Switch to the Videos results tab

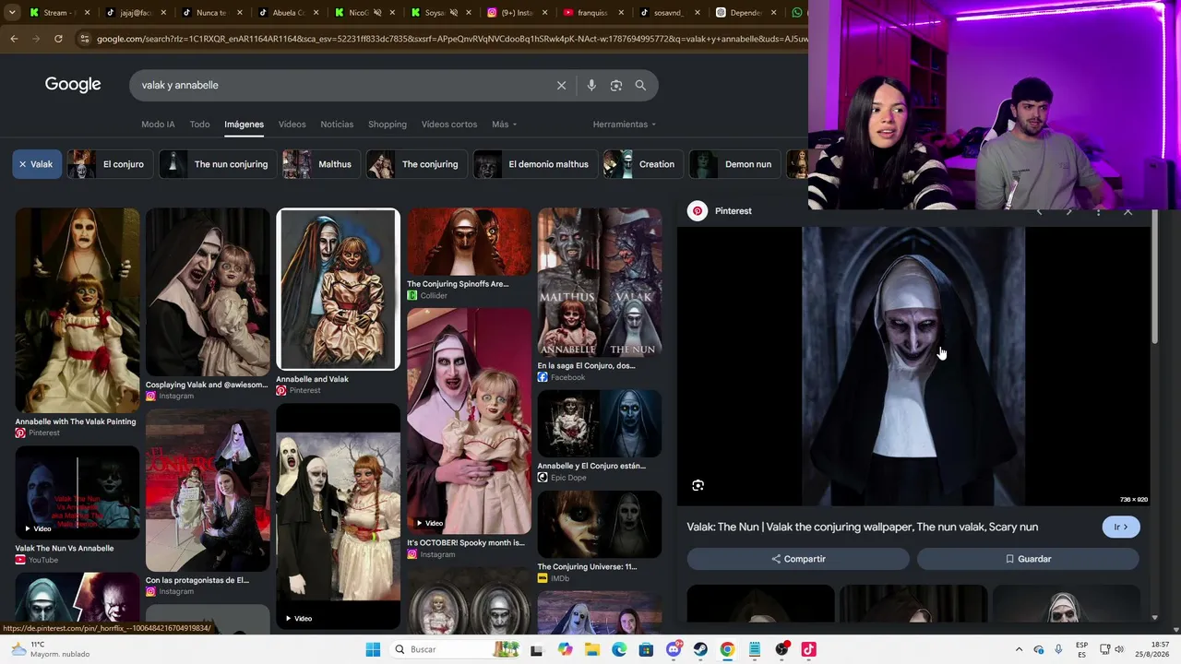[292, 125]
